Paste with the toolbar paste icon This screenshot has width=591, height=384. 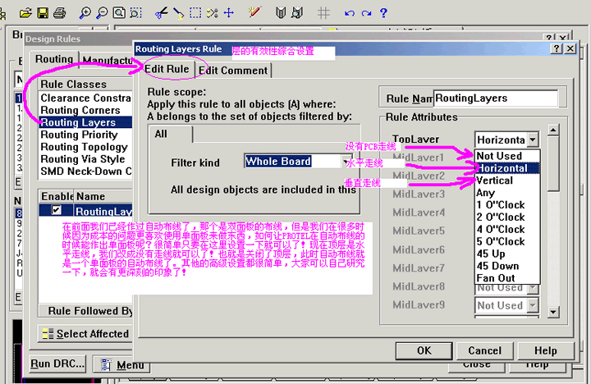(178, 13)
